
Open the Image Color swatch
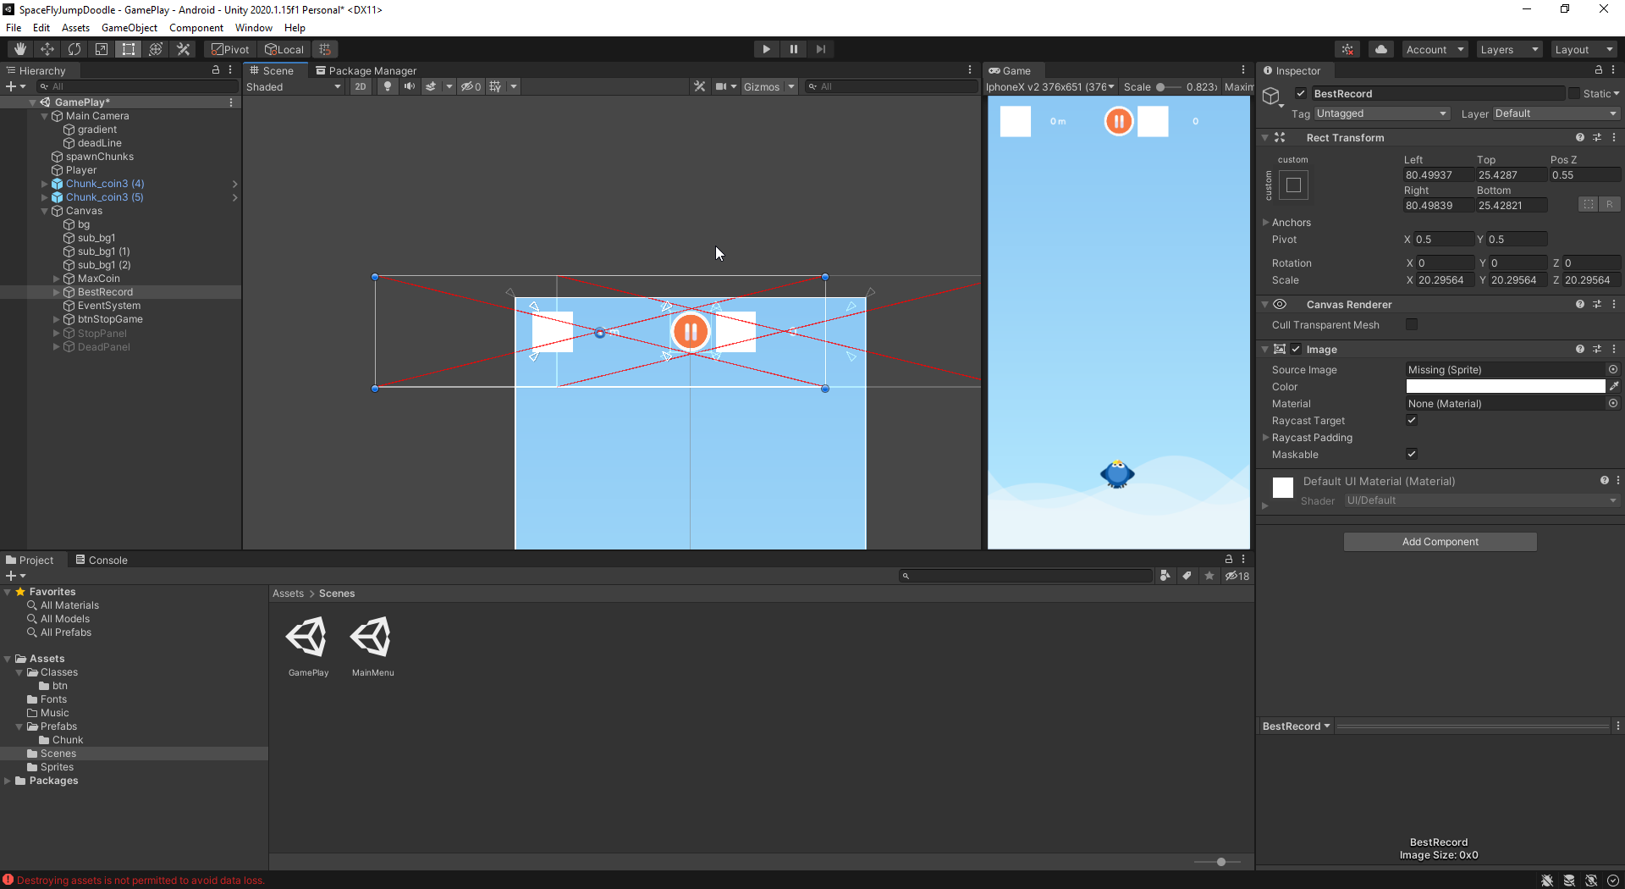pyautogui.click(x=1505, y=386)
